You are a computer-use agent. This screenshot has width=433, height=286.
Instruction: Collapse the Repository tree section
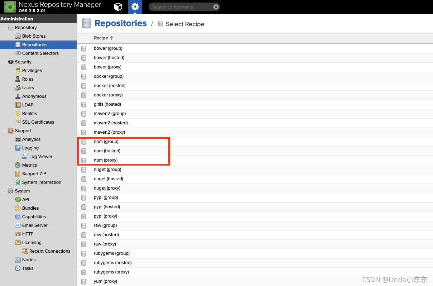point(4,28)
